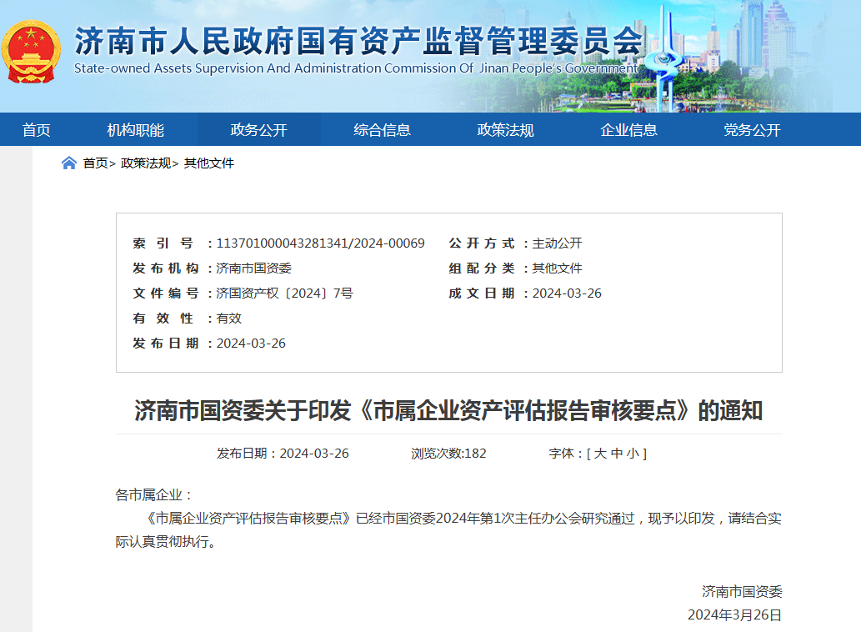The image size is (861, 632).
Task: Click the home icon in the breadcrumb
Action: tap(69, 163)
